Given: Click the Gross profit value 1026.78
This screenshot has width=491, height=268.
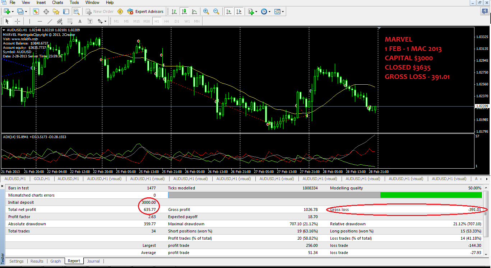Looking at the screenshot, I should click(311, 210).
